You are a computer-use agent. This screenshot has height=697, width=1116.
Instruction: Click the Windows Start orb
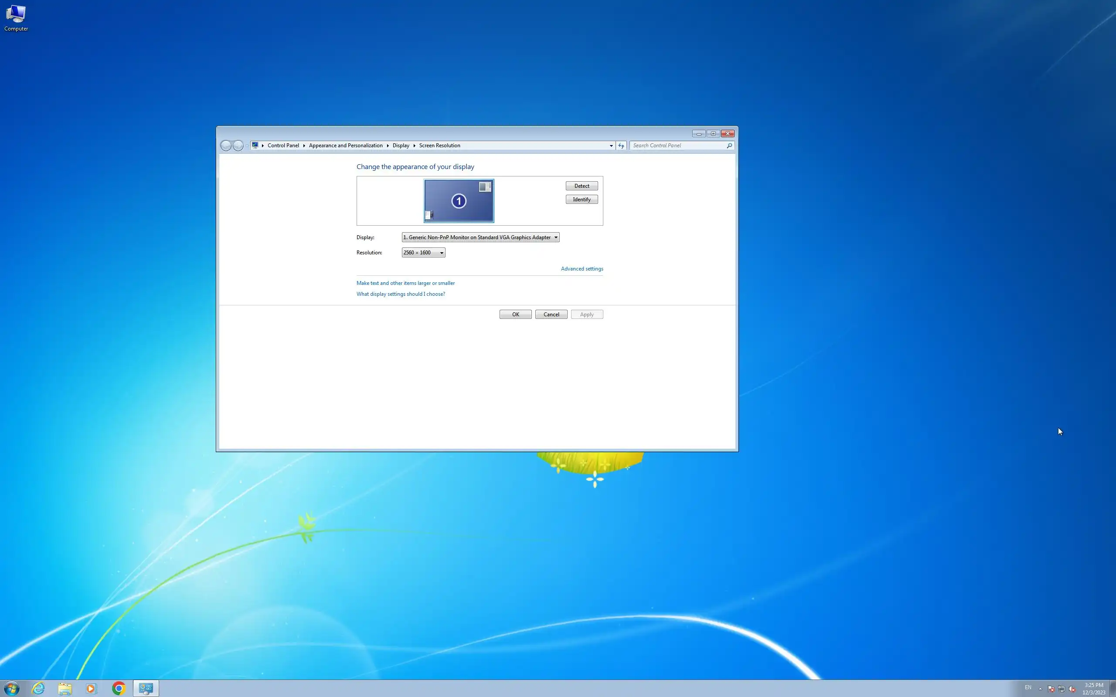click(x=11, y=689)
